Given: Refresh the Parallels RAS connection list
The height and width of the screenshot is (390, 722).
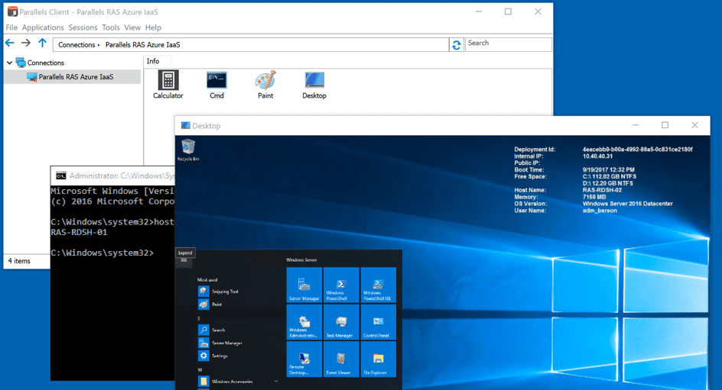Looking at the screenshot, I should (457, 44).
